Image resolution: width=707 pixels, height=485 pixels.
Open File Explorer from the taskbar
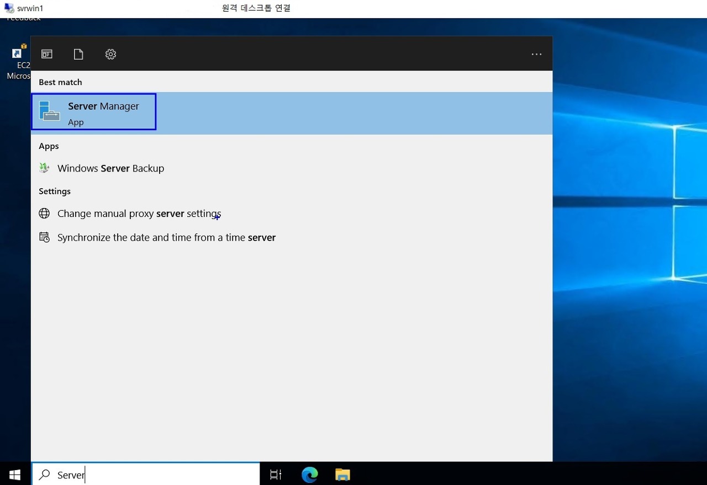(342, 475)
